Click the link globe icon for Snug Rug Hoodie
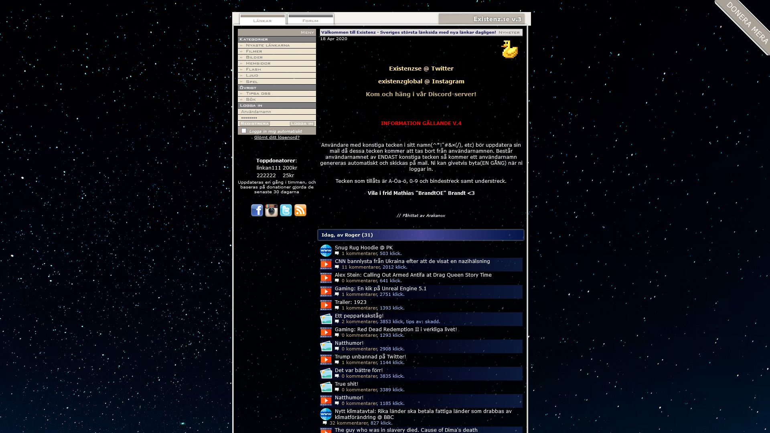This screenshot has height=433, width=770. click(326, 249)
